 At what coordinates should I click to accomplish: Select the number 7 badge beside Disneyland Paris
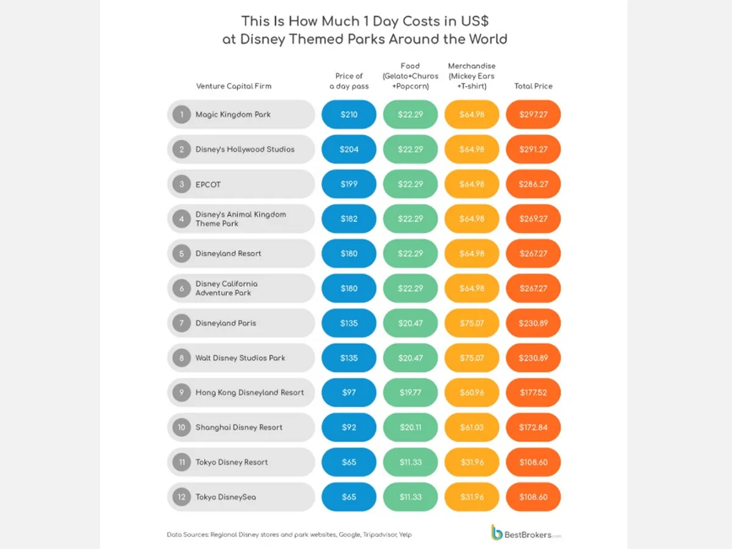(181, 323)
